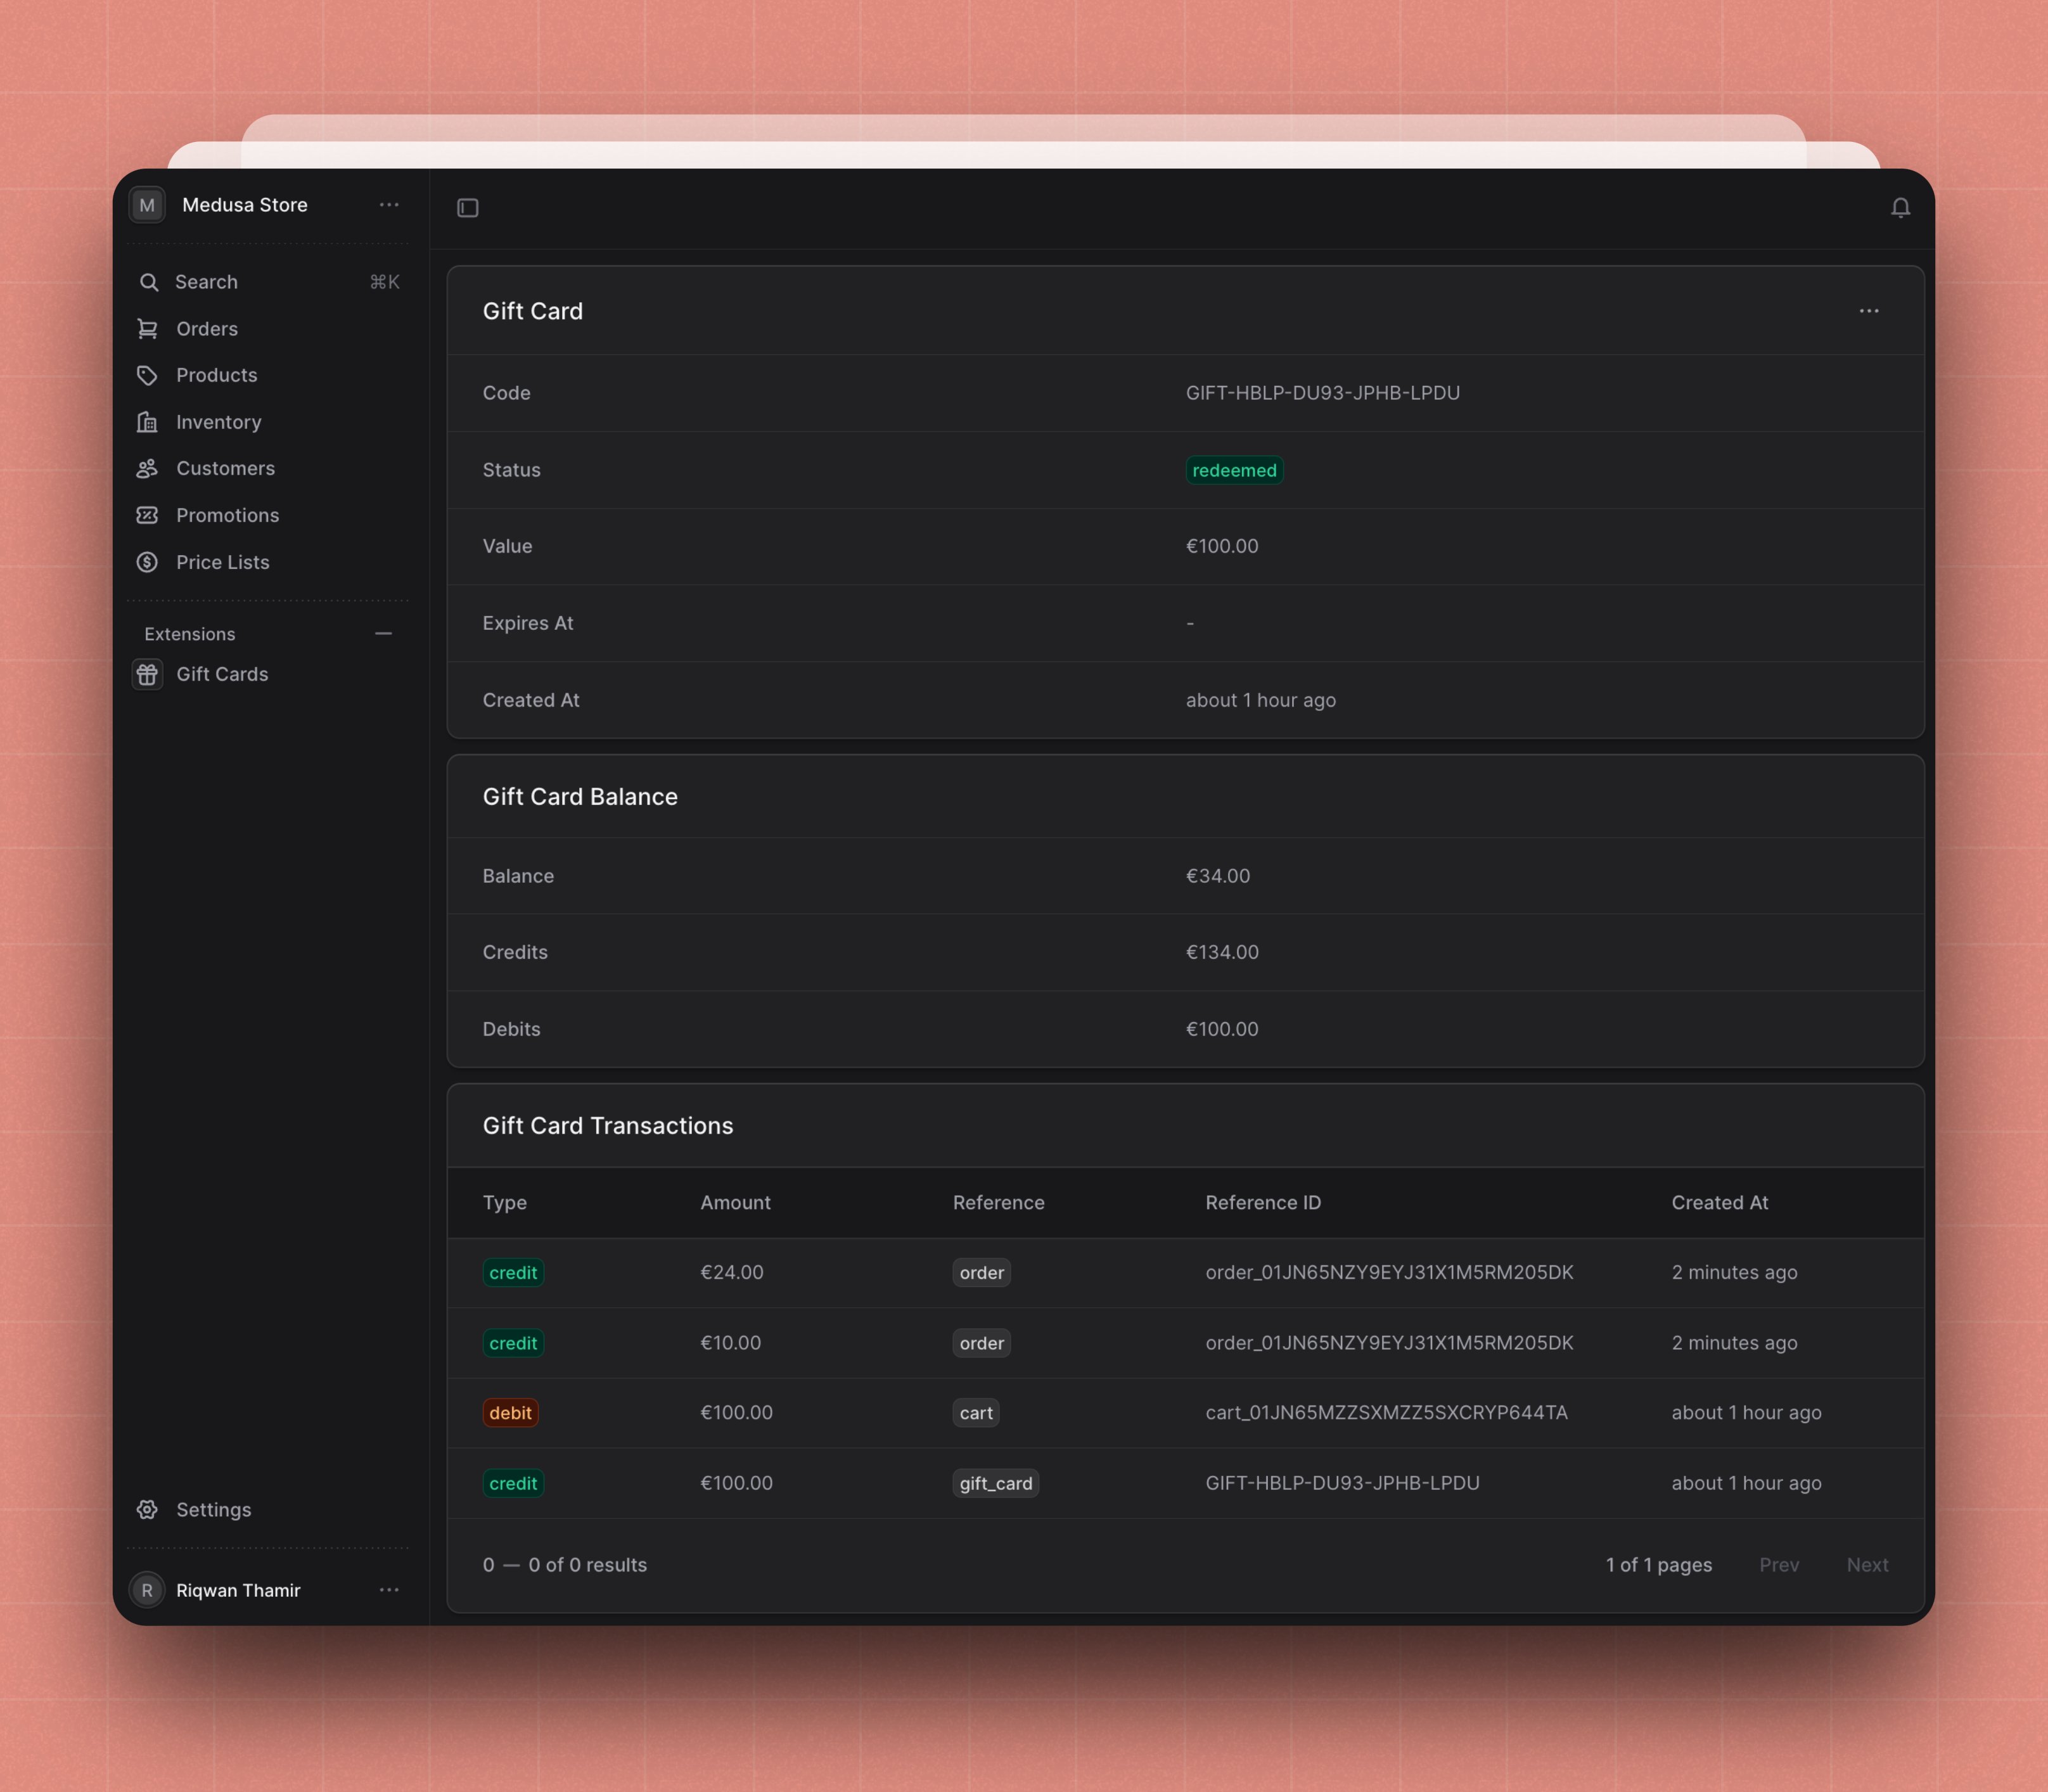The image size is (2048, 1792).
Task: Click the ⌘K shortcut hint
Action: click(384, 282)
